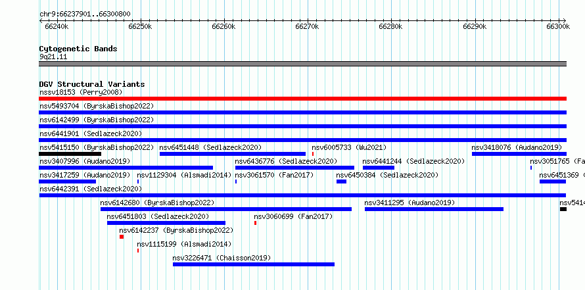Click the blue nsv6142680 variant bar
This screenshot has width=585, height=290.
(x=226, y=209)
